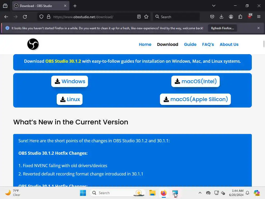Click the OBS Studio logo
Viewport: 265px width, 199px height.
coord(33,44)
